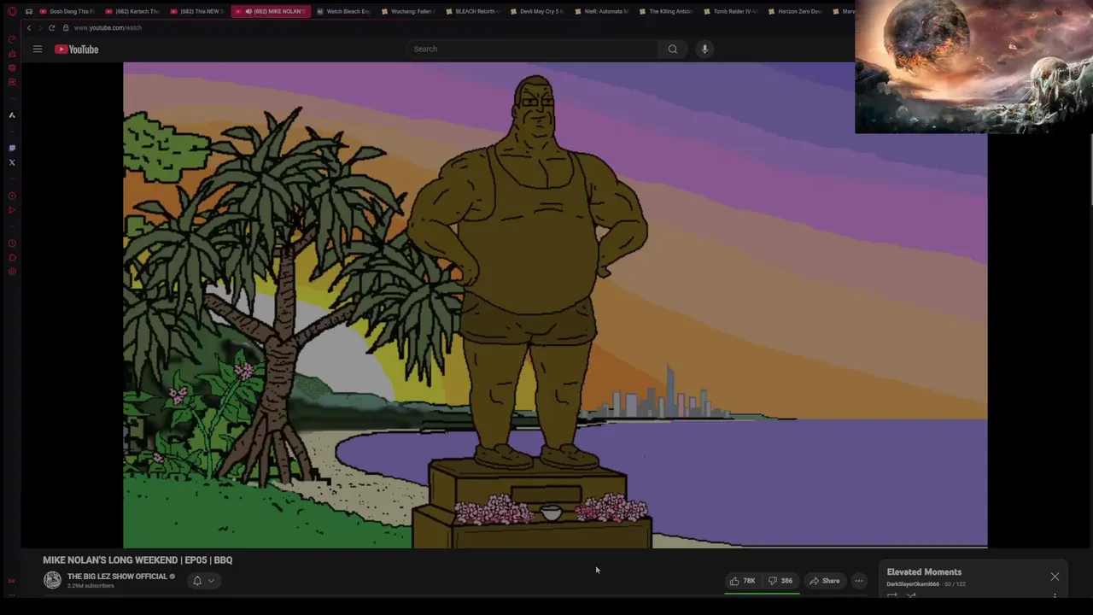The width and height of the screenshot is (1093, 615).
Task: Switch to the 'The Killing Antidote' tab
Action: pyautogui.click(x=666, y=11)
